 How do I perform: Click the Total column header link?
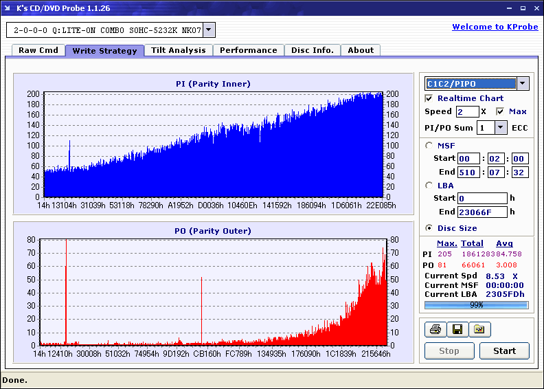(x=472, y=243)
